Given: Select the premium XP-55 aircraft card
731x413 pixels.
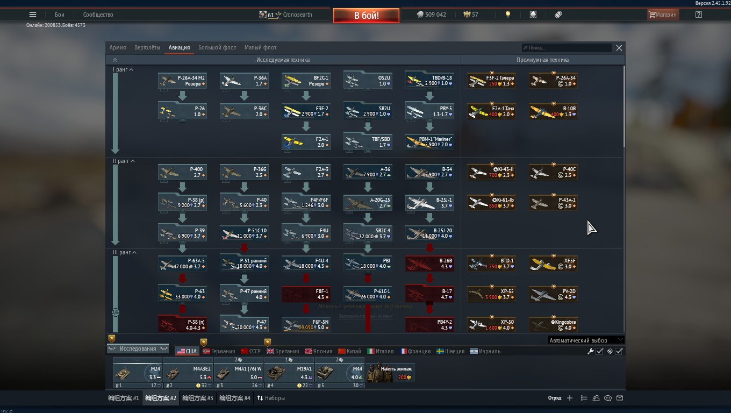Looking at the screenshot, I should point(491,294).
